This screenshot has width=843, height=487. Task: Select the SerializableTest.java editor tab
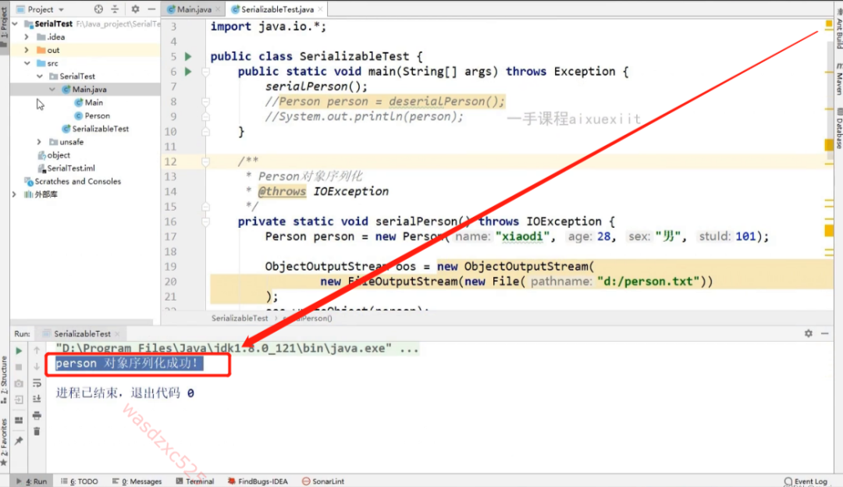(x=277, y=9)
